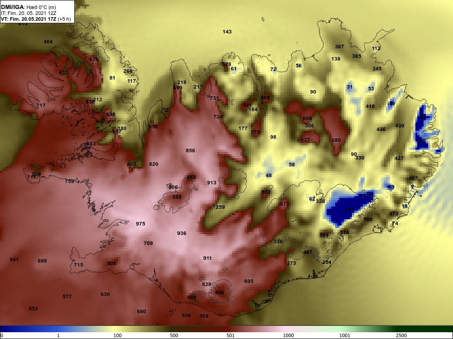Click the map value '627'
453x339 pixels.
click(x=305, y=140)
